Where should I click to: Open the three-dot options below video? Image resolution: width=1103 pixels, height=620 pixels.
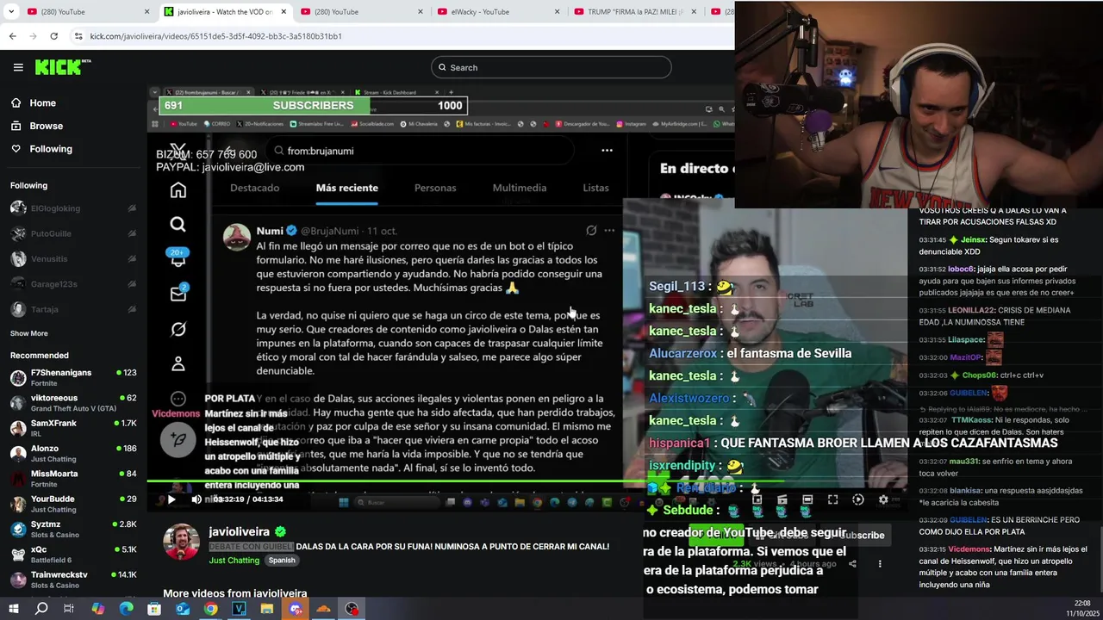[x=880, y=564]
